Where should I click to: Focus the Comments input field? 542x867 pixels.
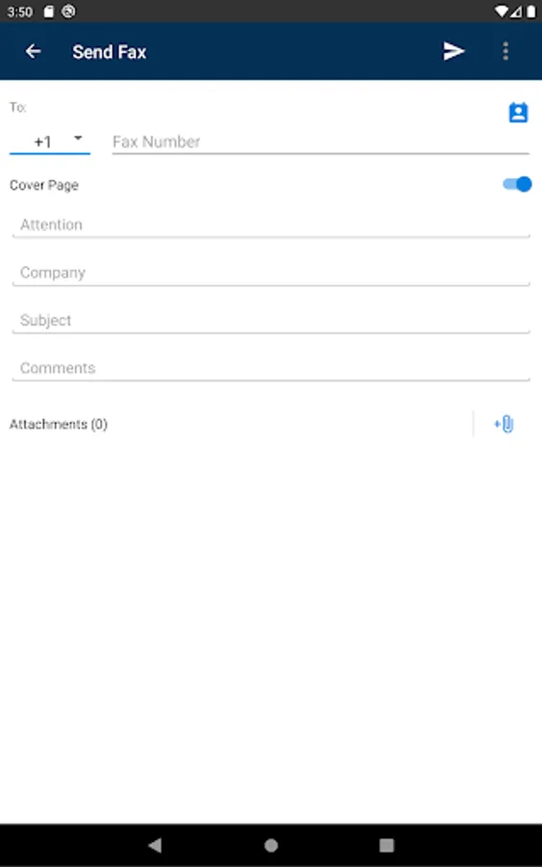[271, 368]
